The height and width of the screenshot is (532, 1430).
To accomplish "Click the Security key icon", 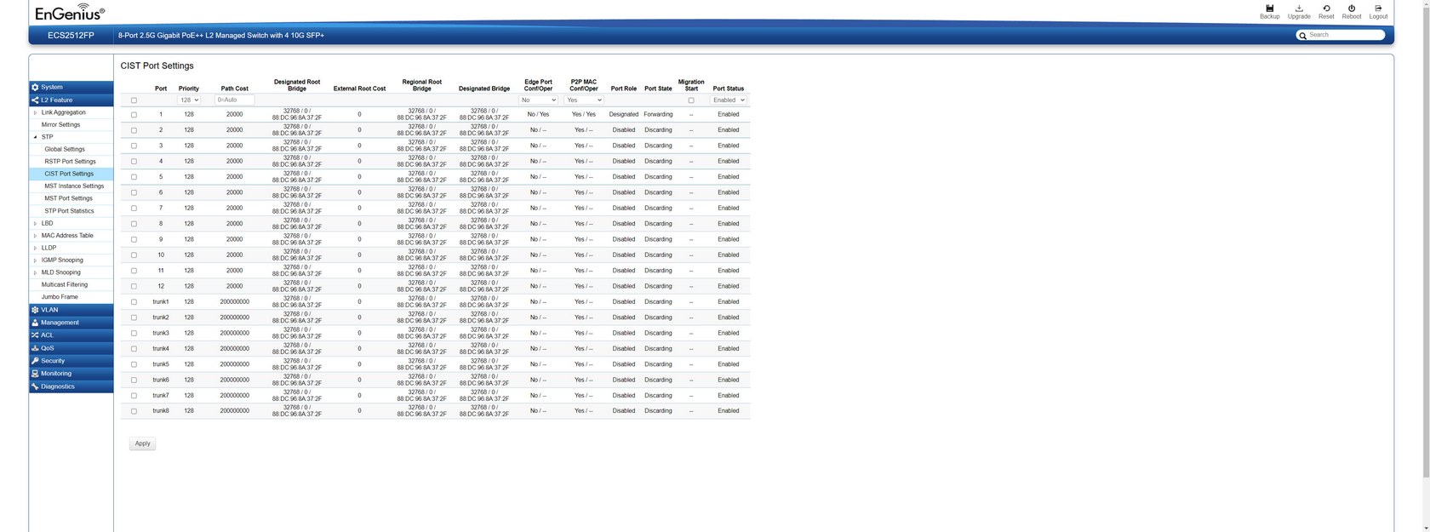I will (35, 361).
